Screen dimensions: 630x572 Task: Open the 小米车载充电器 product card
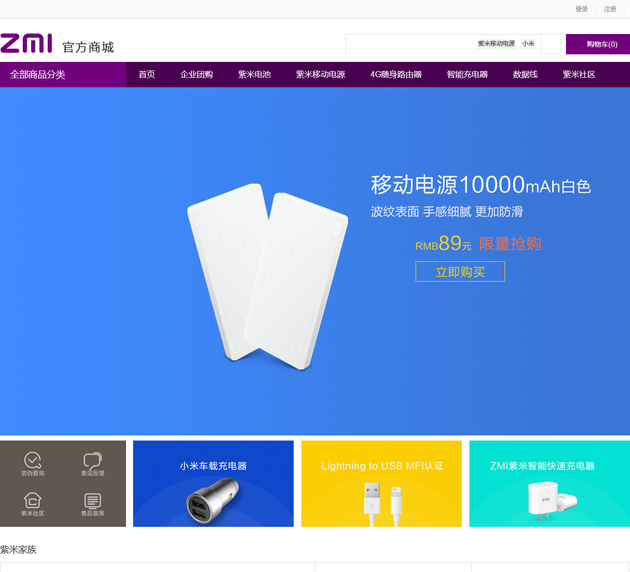(x=213, y=484)
